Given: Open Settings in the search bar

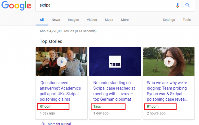Looking at the screenshot, I should (x=169, y=20).
